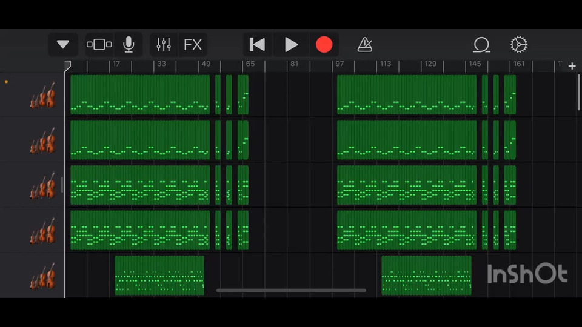This screenshot has height=327, width=582.
Task: Jump to bar 33 on ruler
Action: [161, 64]
